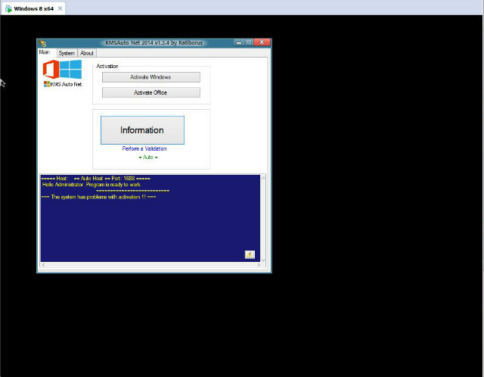Click the log scroll up arrow

(263, 178)
